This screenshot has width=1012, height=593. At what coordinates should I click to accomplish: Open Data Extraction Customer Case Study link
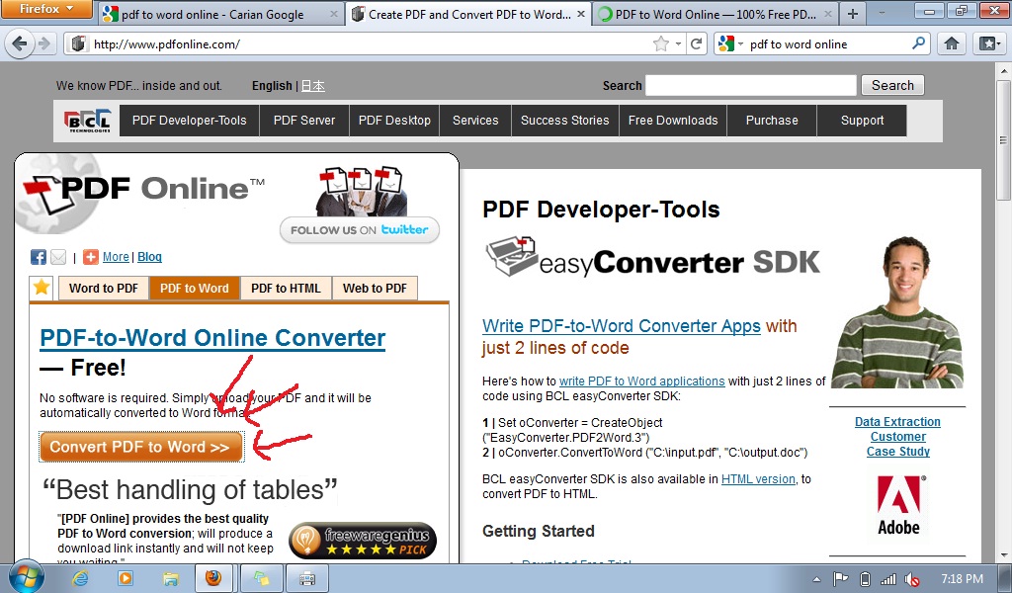coord(897,436)
